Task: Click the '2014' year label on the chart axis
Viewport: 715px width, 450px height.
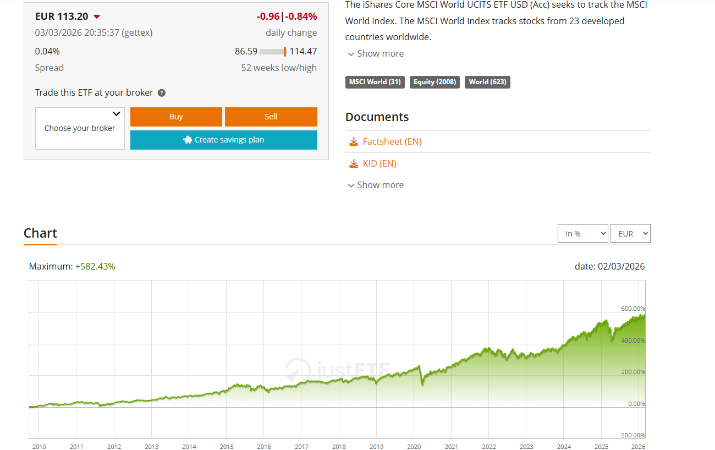Action: pyautogui.click(x=189, y=447)
